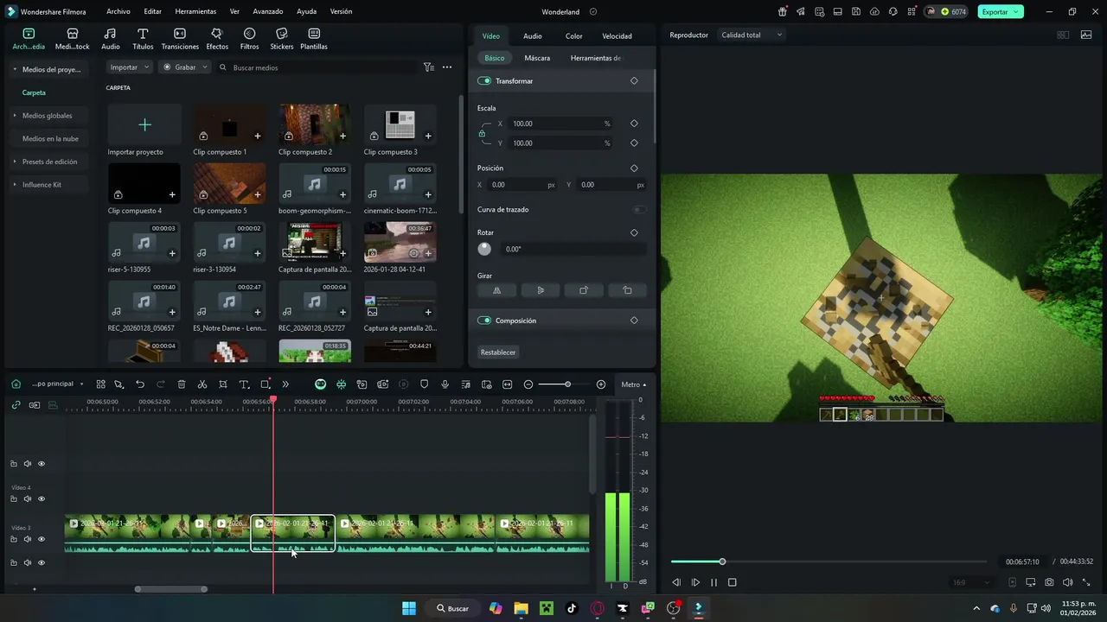The height and width of the screenshot is (622, 1107).
Task: Select the Carpeta folder item
Action: (34, 92)
